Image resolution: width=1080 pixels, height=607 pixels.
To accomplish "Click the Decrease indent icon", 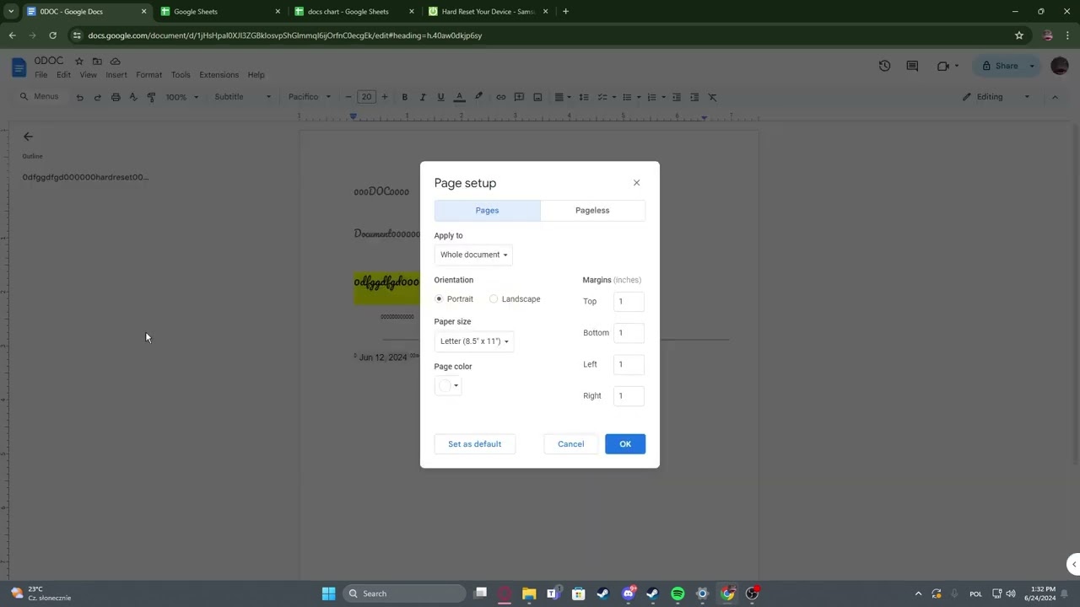I will click(x=676, y=97).
